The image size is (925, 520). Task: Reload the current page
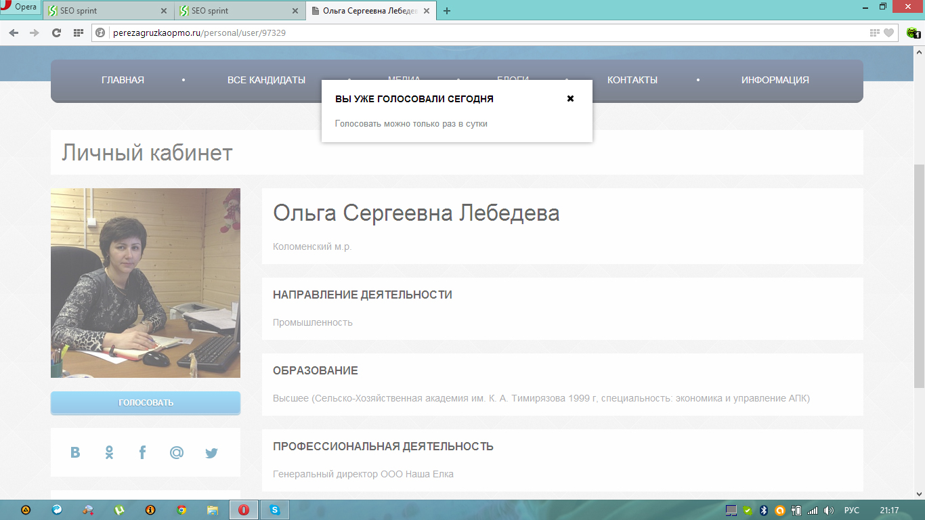(56, 32)
